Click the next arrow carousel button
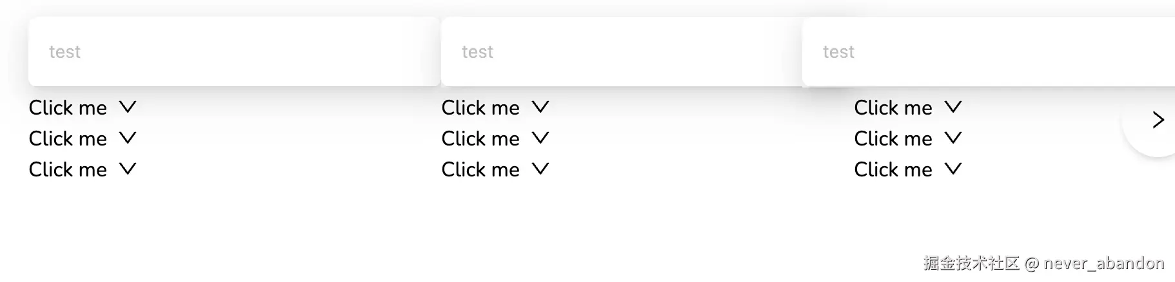The width and height of the screenshot is (1175, 282). (x=1158, y=120)
